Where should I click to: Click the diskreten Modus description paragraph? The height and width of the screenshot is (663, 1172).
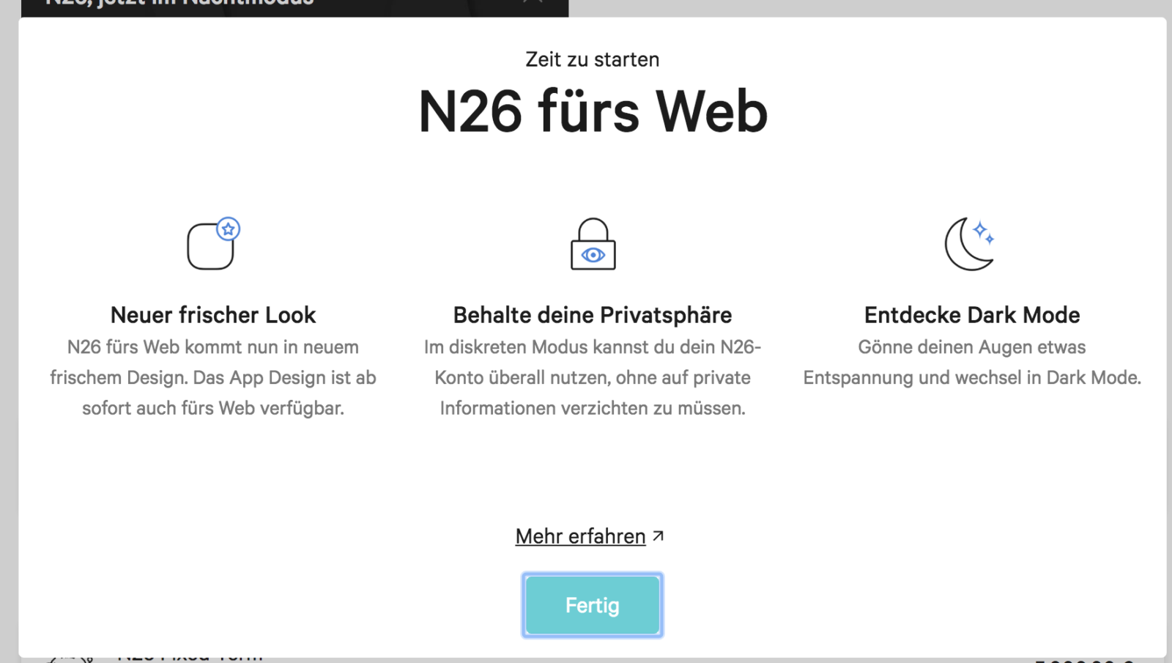coord(592,377)
